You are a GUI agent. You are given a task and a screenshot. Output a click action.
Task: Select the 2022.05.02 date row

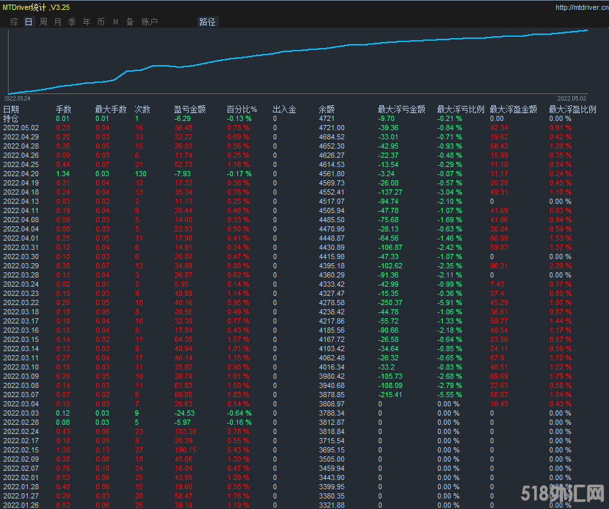[x=21, y=128]
